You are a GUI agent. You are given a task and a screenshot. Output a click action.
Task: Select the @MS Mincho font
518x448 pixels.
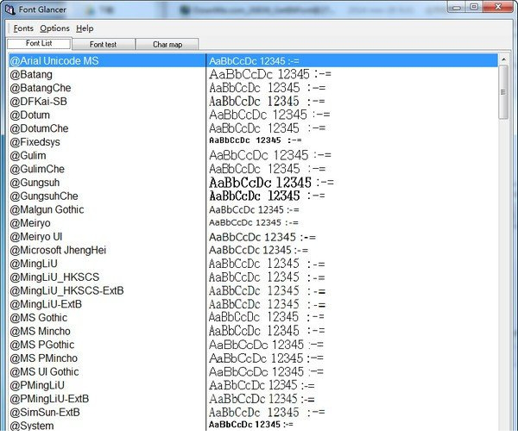tap(40, 332)
